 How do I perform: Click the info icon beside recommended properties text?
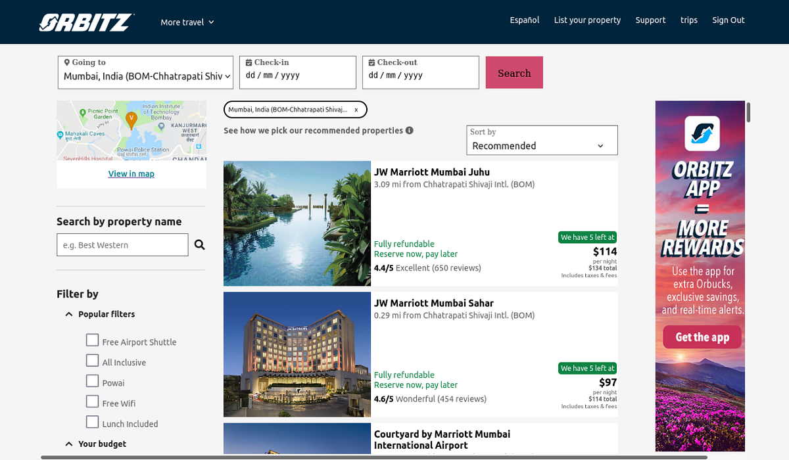(x=410, y=130)
